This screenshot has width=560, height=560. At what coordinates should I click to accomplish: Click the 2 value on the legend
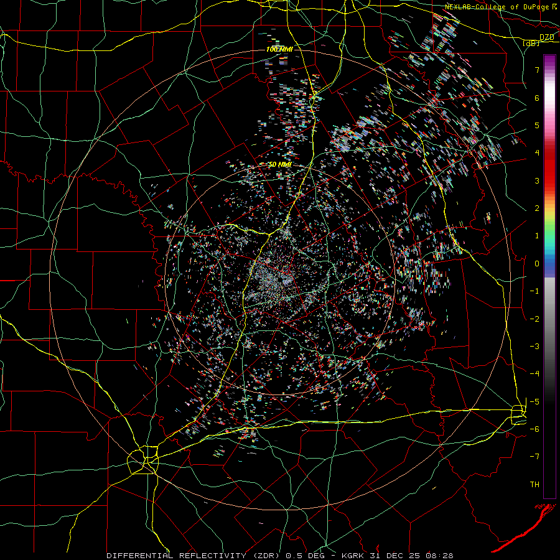coord(537,208)
